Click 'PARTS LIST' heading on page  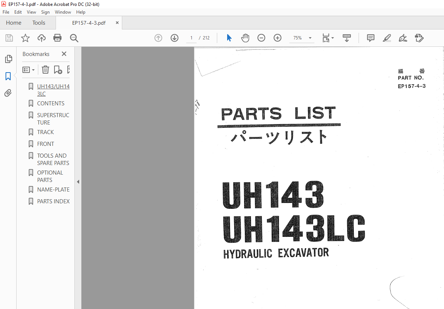(x=278, y=114)
